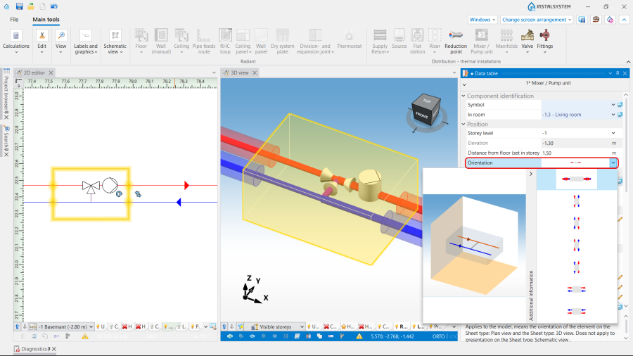Click the Undo icon in title bar

point(54,6)
